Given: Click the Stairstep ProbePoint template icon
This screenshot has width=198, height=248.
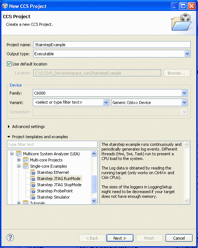Looking at the screenshot, I should point(33,191).
